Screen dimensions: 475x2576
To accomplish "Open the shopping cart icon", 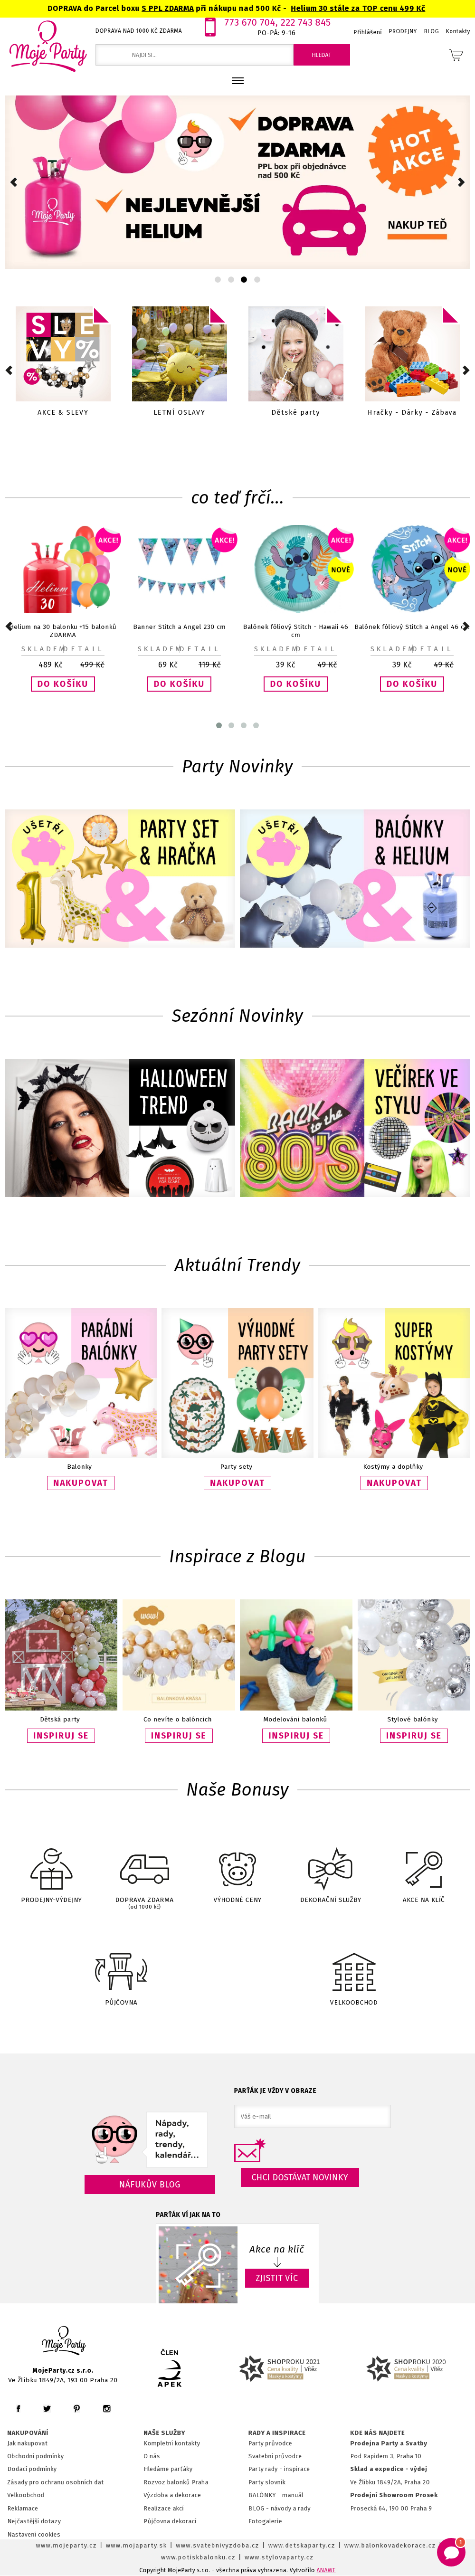I will point(455,55).
